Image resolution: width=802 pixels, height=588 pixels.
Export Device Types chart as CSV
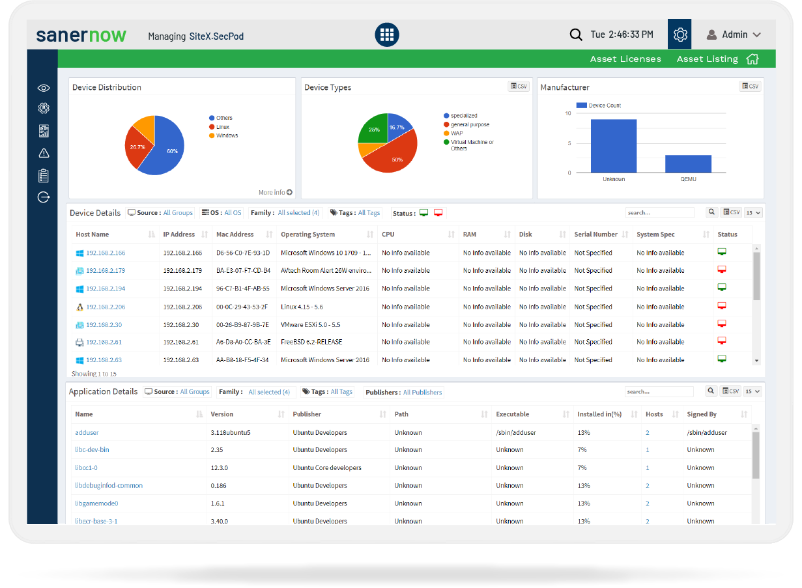click(519, 86)
